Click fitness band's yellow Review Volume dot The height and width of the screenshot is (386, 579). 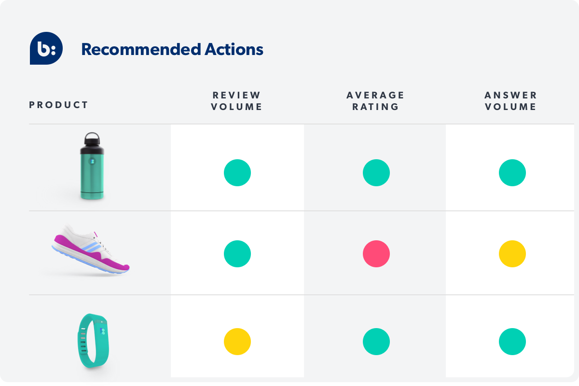coord(237,342)
